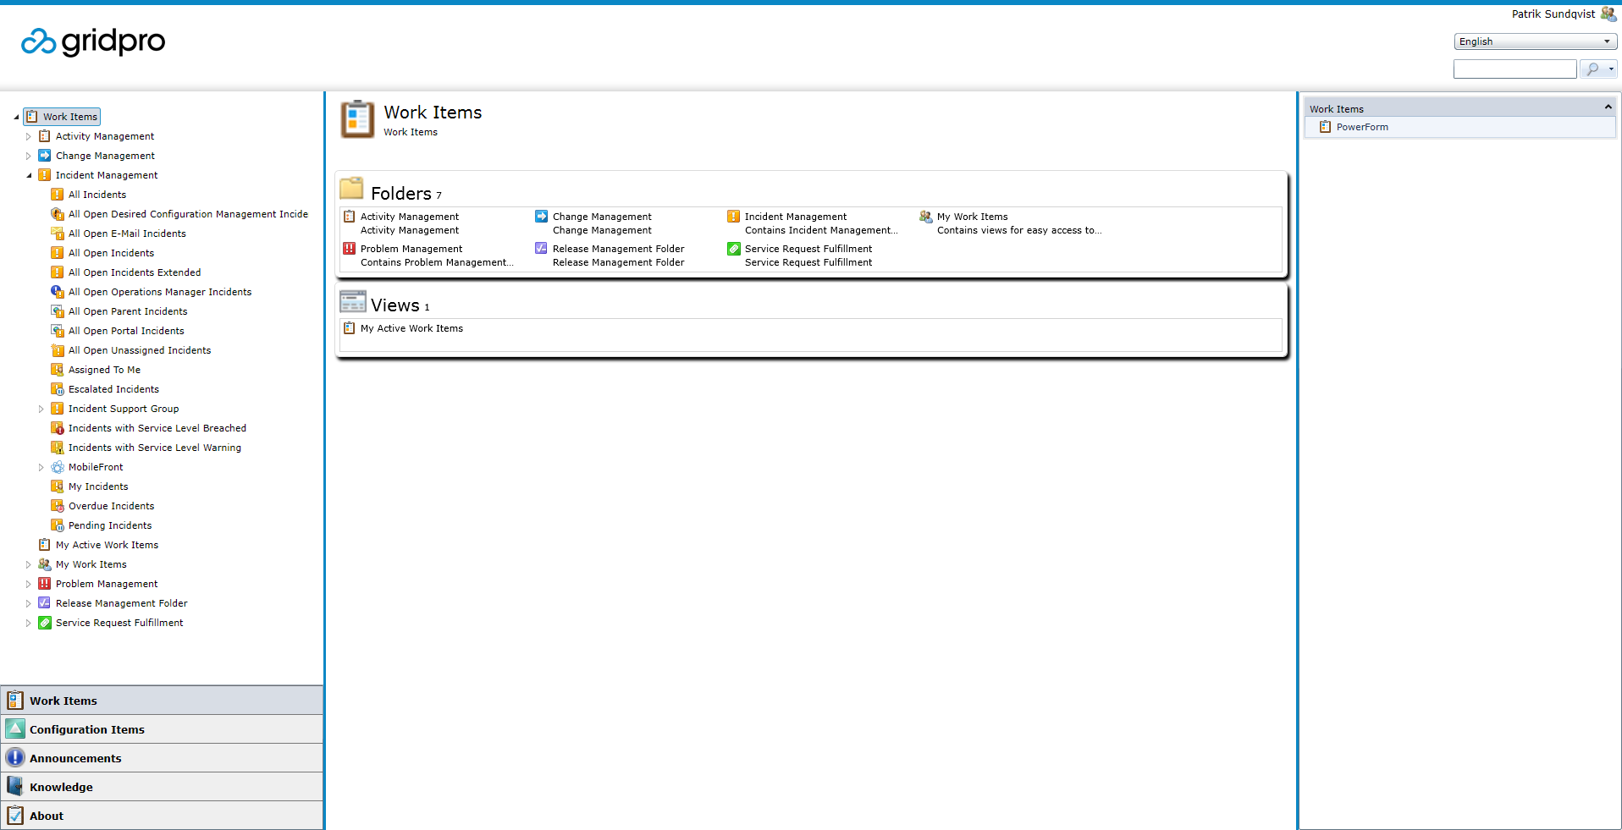Open Service Request Fulfillment link in Folders
The height and width of the screenshot is (830, 1622).
[x=808, y=249]
